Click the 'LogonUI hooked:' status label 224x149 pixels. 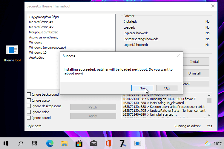[x=136, y=45]
